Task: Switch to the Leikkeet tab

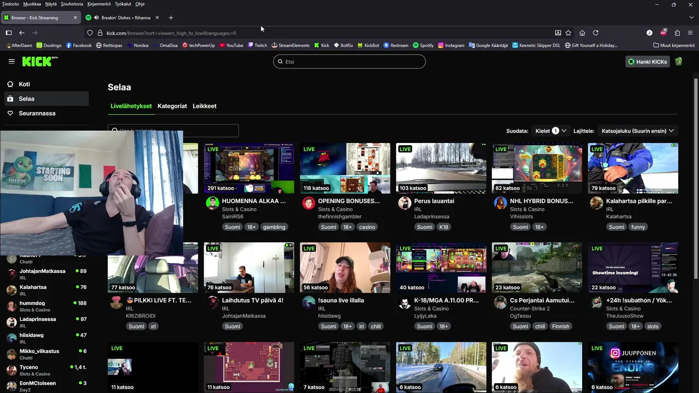Action: pos(204,106)
